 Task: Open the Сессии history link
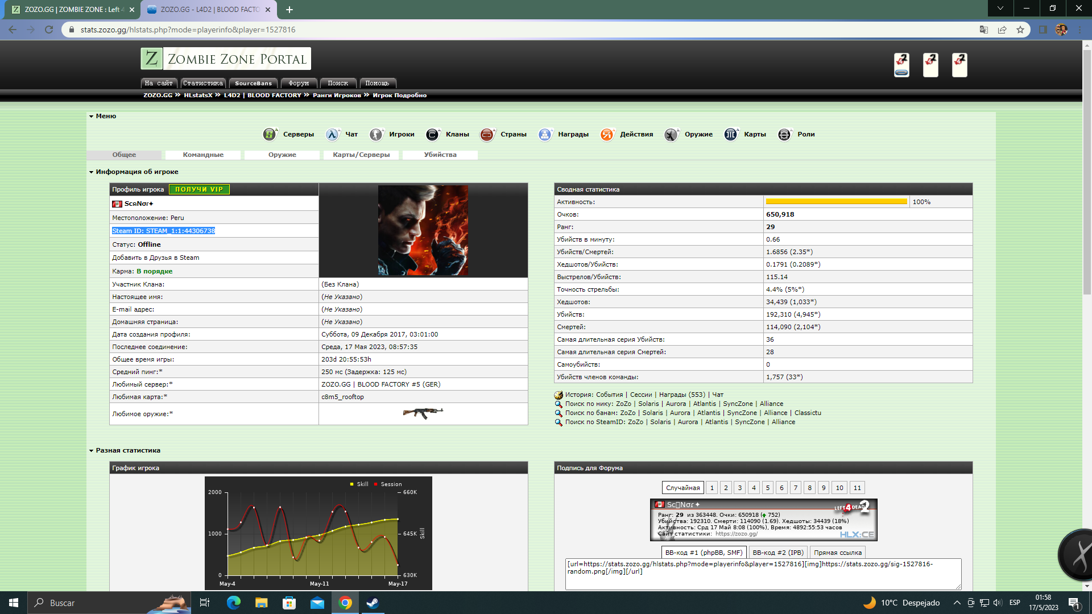click(641, 395)
